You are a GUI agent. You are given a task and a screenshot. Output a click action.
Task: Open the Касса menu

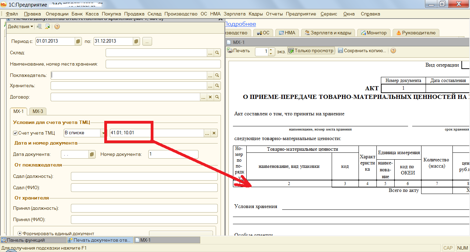click(x=92, y=14)
